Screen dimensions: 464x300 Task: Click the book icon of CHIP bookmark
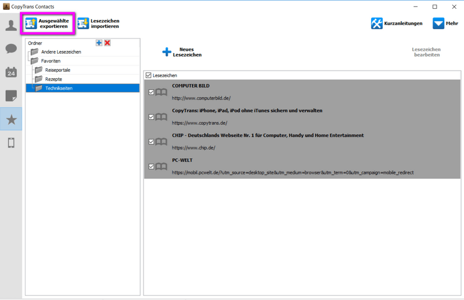161,142
